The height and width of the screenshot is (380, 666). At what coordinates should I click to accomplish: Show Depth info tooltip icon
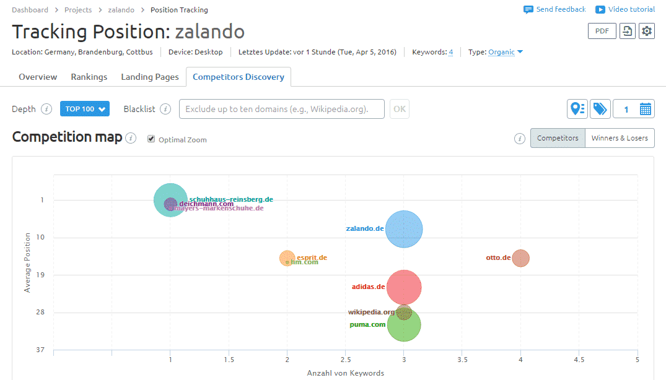click(46, 109)
